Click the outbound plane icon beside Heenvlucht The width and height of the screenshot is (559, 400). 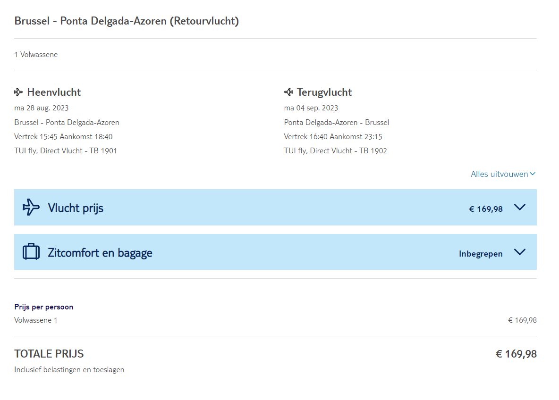click(x=18, y=92)
